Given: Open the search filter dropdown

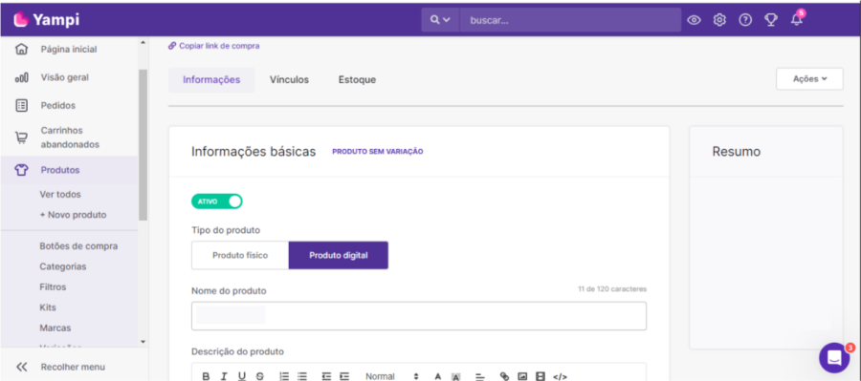Looking at the screenshot, I should tap(440, 20).
